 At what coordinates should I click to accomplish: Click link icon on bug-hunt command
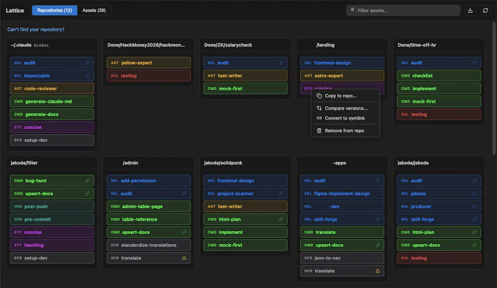point(87,181)
